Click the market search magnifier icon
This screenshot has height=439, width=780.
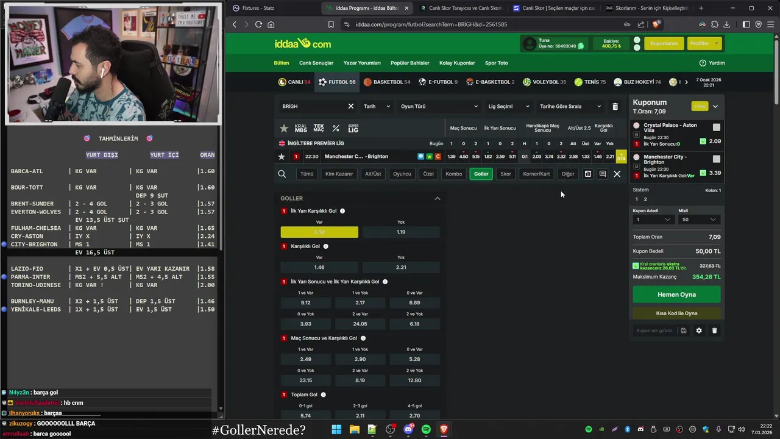click(282, 174)
